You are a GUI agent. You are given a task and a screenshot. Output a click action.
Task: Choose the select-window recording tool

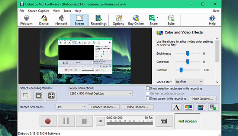pyautogui.click(x=39, y=95)
